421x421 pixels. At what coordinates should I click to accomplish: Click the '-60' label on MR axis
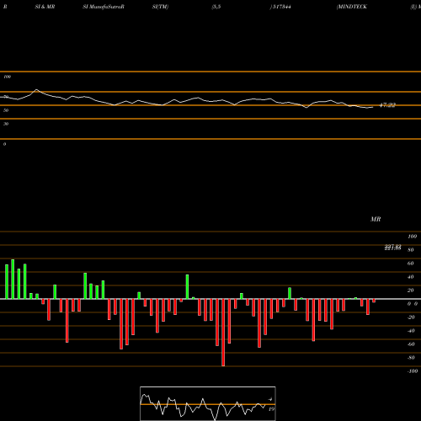[411, 344]
